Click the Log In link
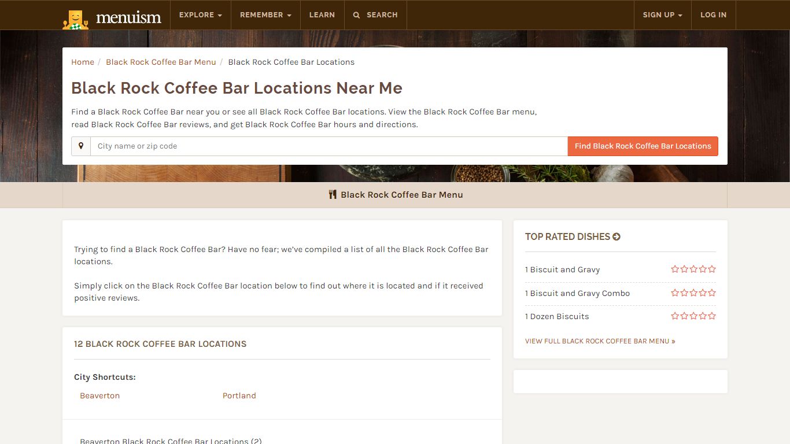Viewport: 790px width, 444px height. [713, 15]
